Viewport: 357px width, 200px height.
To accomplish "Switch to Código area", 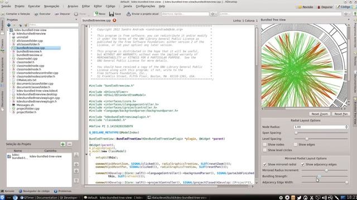I will click(x=344, y=7).
